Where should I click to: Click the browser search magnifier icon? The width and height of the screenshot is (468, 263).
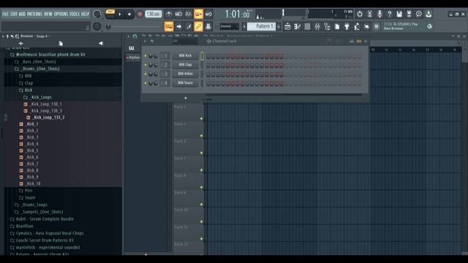click(17, 37)
